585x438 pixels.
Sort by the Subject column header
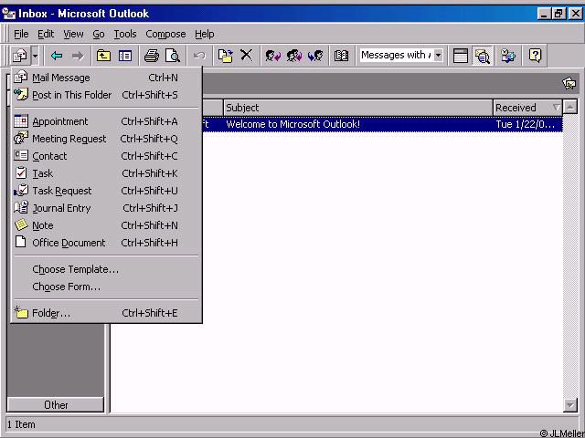coord(358,108)
